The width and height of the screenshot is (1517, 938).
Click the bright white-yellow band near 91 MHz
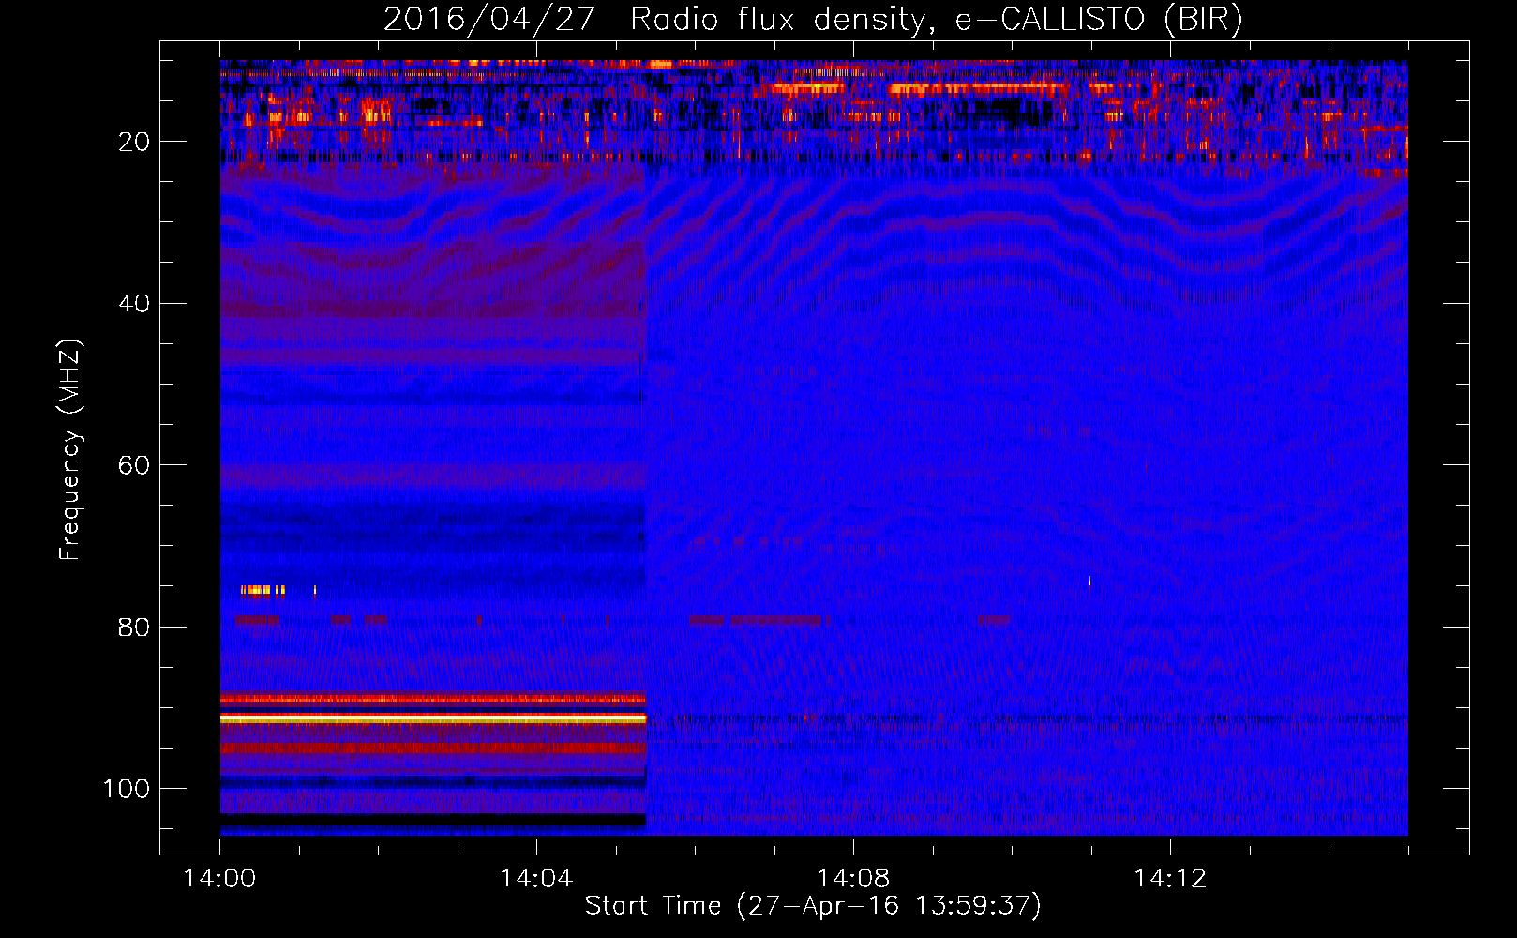[x=433, y=718]
